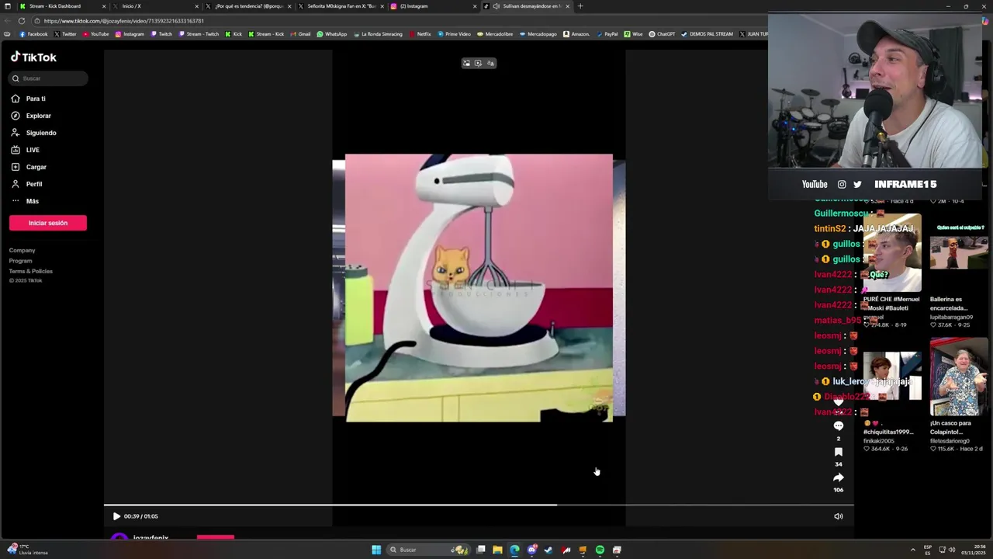Viewport: 993px width, 559px height.
Task: Switch to the (2) Instagram tab
Action: point(433,6)
